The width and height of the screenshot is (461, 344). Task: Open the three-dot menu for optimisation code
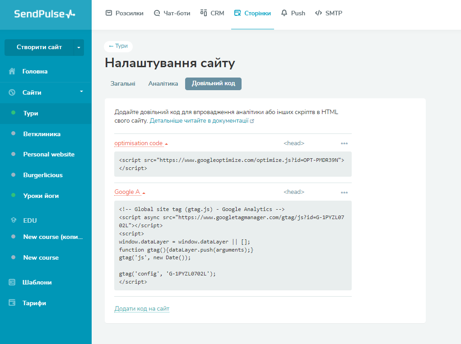click(x=344, y=143)
